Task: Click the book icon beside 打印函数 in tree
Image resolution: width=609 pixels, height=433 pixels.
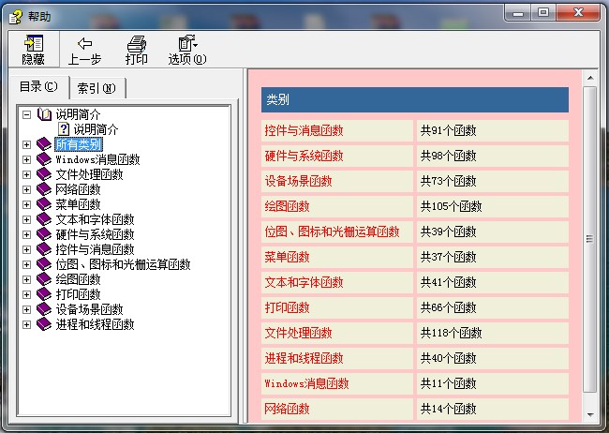Action: click(44, 294)
